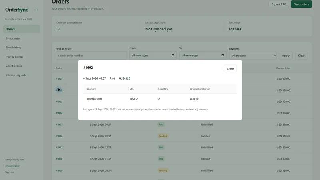Collapse the sidebar with the arrows icon
This screenshot has width=320, height=180.
pos(36,10)
